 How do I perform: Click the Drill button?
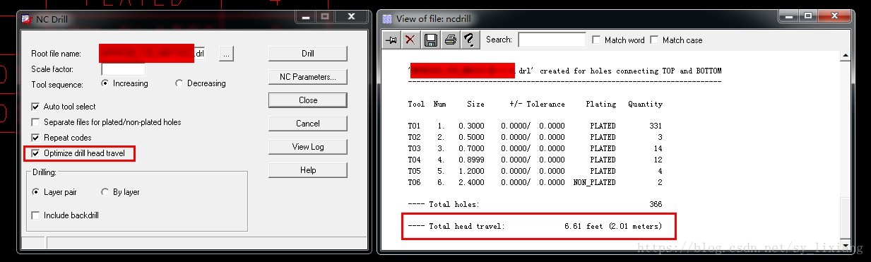[x=308, y=54]
